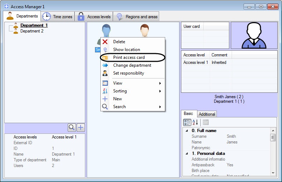Choose Print access card menu entry
The image size is (282, 182).
point(133,57)
